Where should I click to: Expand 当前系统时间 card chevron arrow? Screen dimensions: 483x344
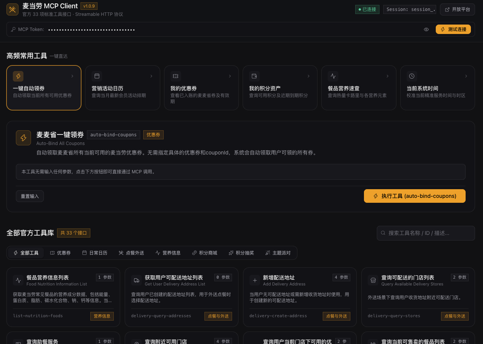tap(466, 76)
